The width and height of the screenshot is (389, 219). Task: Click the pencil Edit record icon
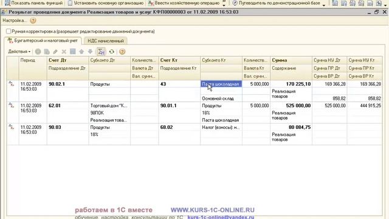pyautogui.click(x=55, y=52)
